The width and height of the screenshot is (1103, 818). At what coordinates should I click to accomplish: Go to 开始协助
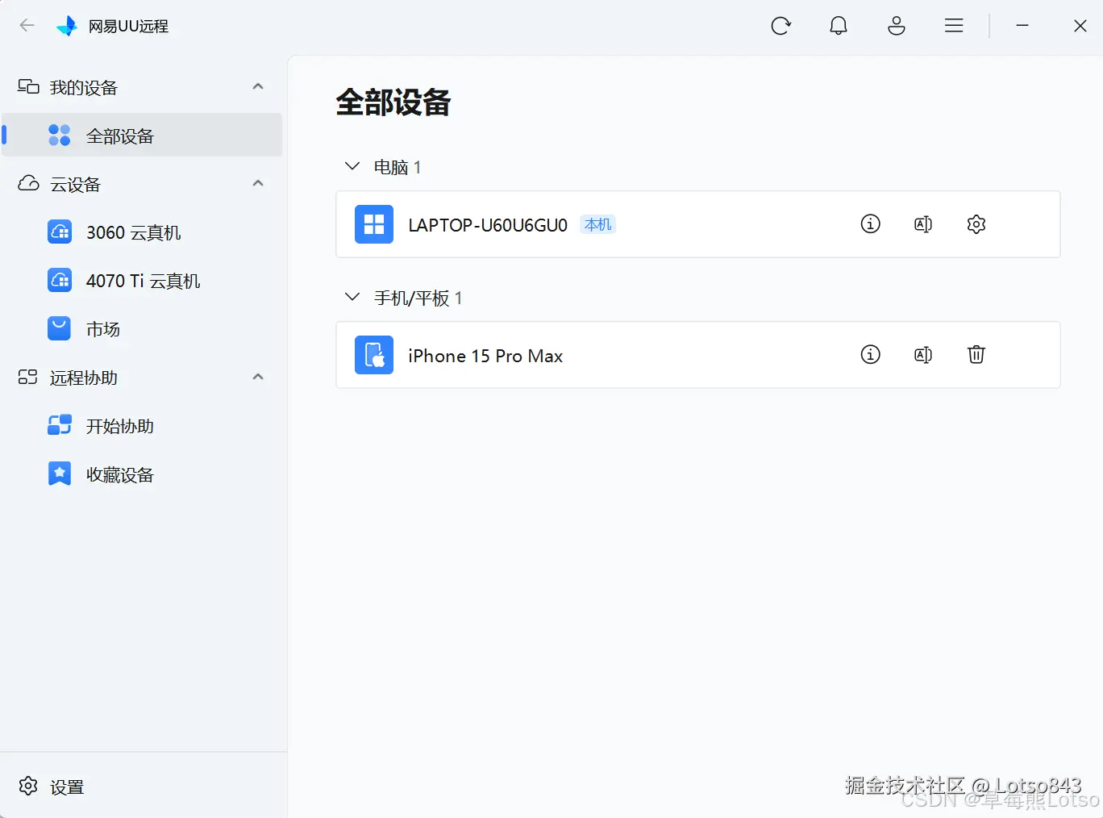pyautogui.click(x=143, y=426)
